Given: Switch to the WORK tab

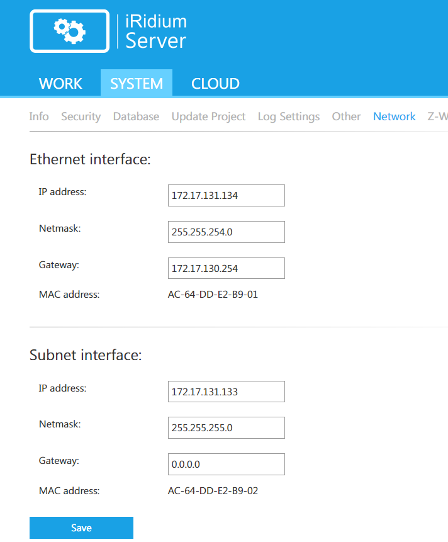Looking at the screenshot, I should (x=60, y=84).
